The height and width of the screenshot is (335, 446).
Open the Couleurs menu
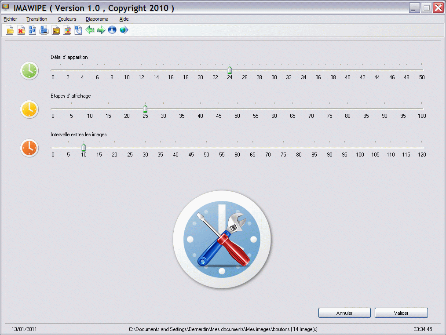point(67,19)
